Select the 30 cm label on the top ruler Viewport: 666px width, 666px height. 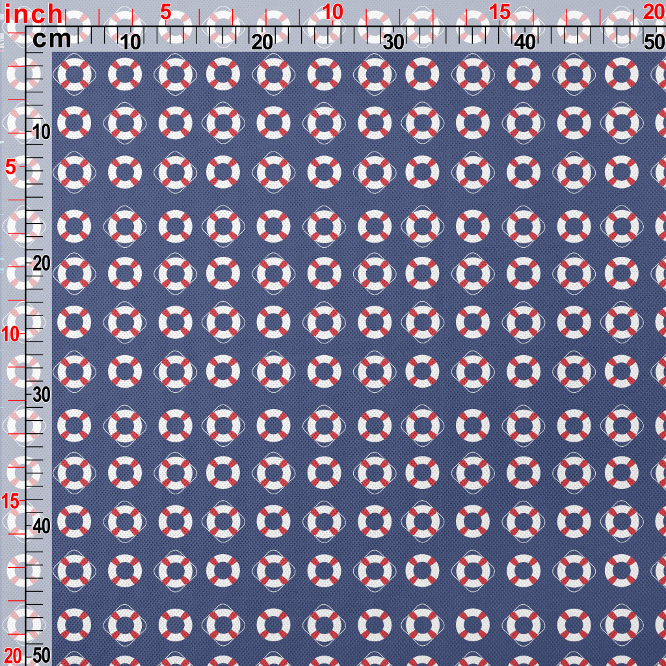click(393, 42)
